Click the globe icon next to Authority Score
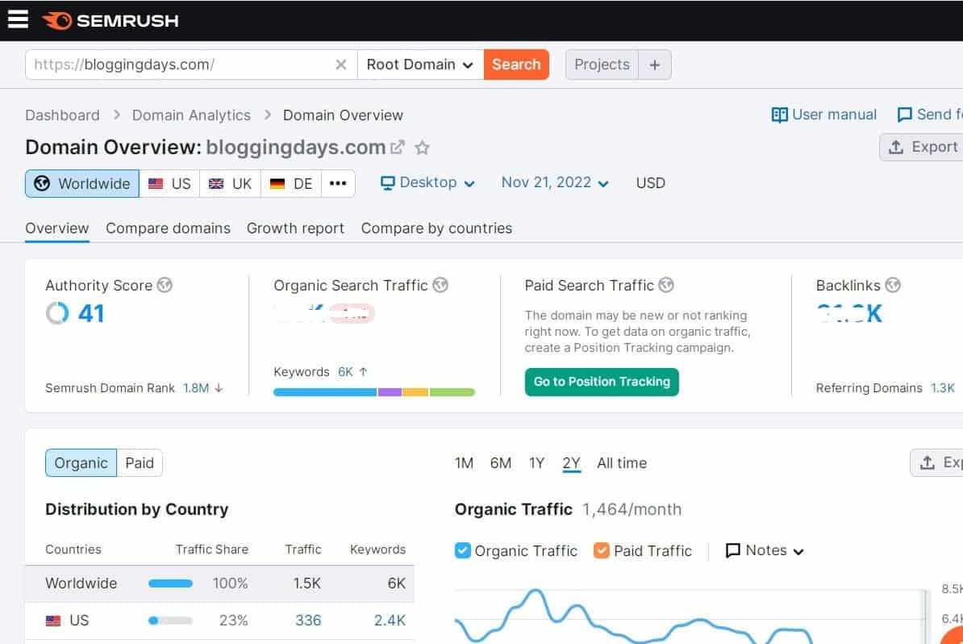Screen dimensions: 963x644 (165, 285)
